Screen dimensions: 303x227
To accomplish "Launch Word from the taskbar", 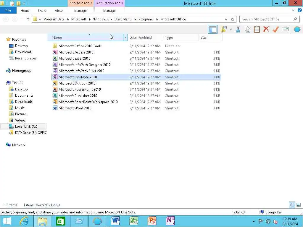I will coord(116,221).
